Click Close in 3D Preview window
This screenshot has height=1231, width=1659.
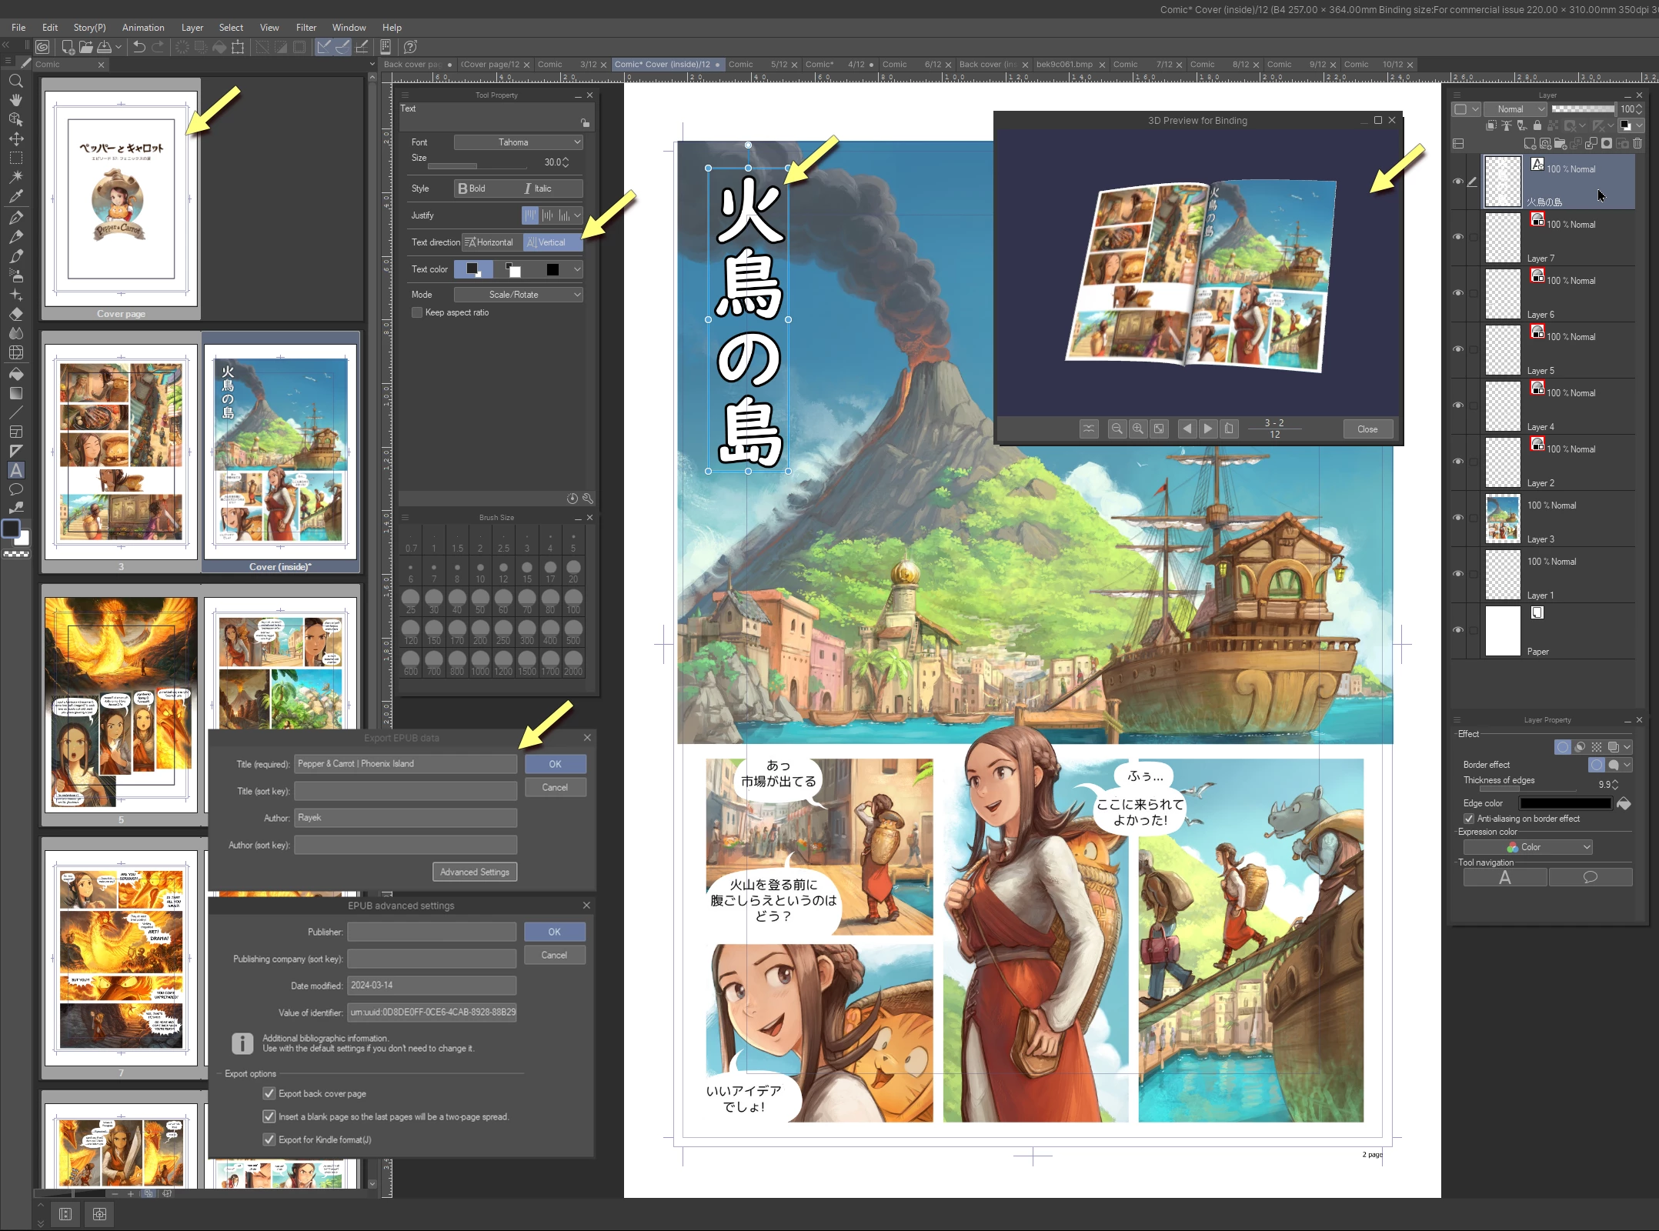(1367, 429)
